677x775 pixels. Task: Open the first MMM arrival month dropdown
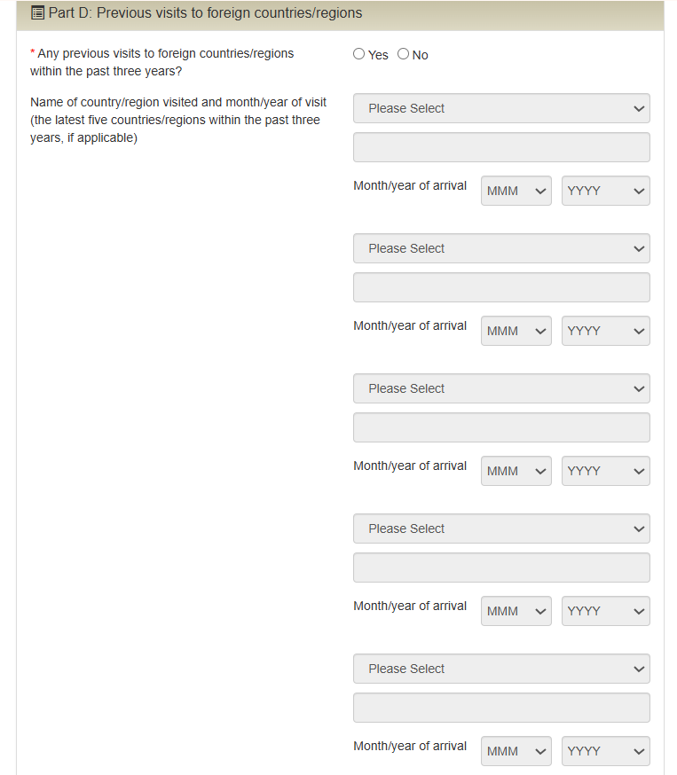(x=516, y=191)
